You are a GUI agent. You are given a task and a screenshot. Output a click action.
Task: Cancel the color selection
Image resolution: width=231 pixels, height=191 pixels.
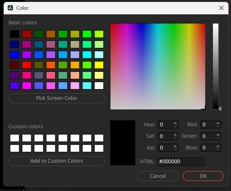tap(158, 176)
